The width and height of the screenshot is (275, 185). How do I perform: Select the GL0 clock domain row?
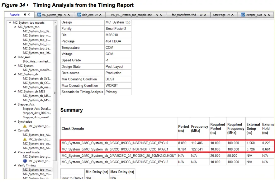[167, 143]
